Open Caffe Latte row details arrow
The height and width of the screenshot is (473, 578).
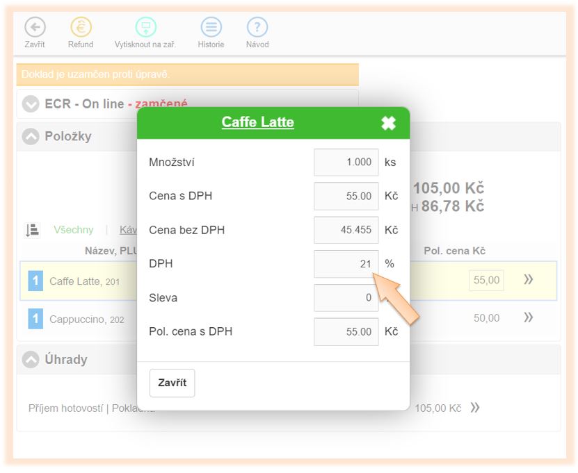click(529, 280)
